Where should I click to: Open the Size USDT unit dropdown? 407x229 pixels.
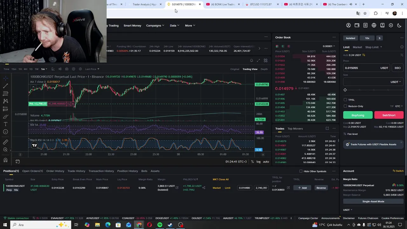click(395, 82)
